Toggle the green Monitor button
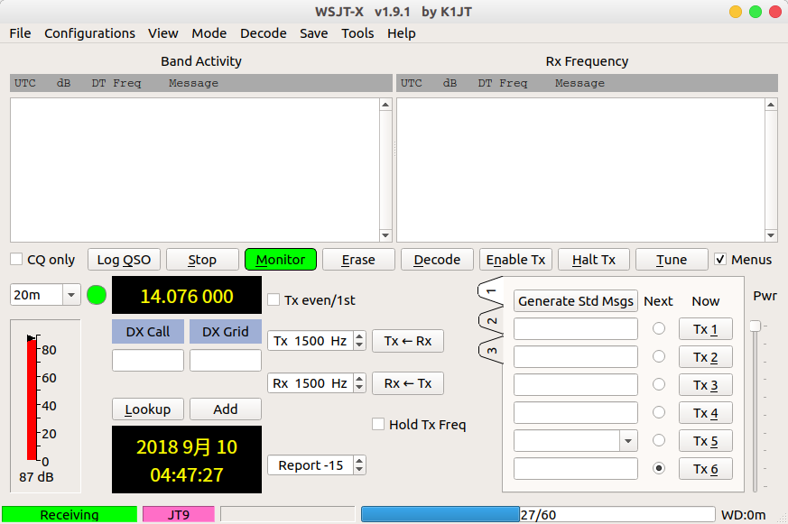Screen dimensions: 788x524 pyautogui.click(x=281, y=260)
